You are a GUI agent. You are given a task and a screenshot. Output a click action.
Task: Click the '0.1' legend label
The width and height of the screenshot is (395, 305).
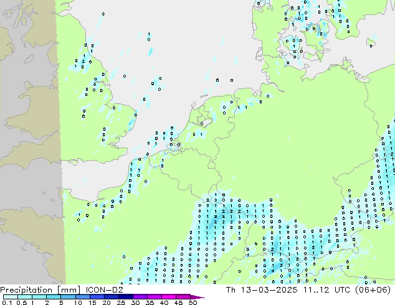(x=7, y=303)
